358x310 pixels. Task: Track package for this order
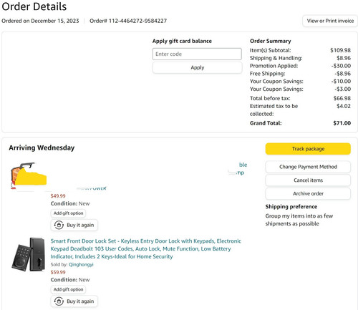coord(308,149)
